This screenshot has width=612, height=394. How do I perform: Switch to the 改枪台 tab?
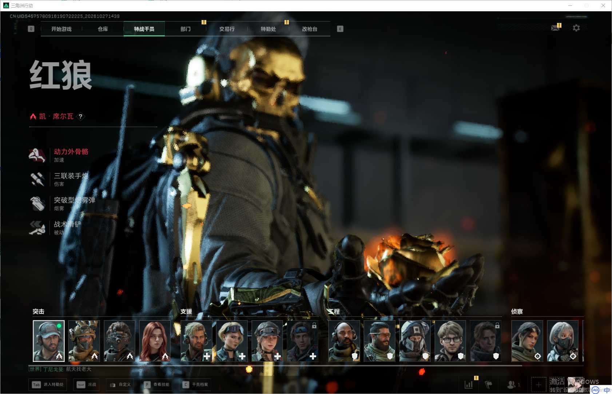pyautogui.click(x=310, y=29)
